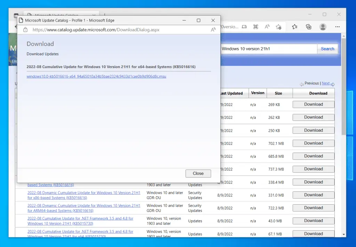This screenshot has height=247, width=356.
Task: Click the Next page link
Action: pyautogui.click(x=325, y=83)
